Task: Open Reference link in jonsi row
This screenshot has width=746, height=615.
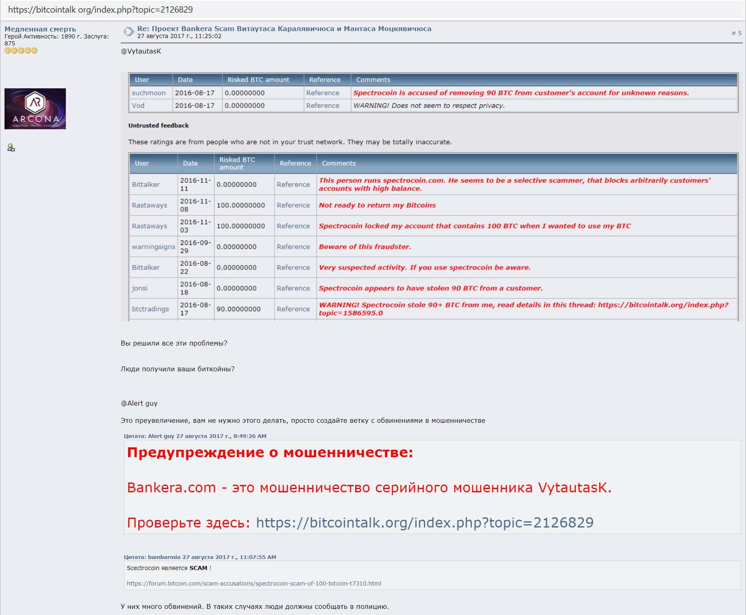Action: tap(293, 288)
